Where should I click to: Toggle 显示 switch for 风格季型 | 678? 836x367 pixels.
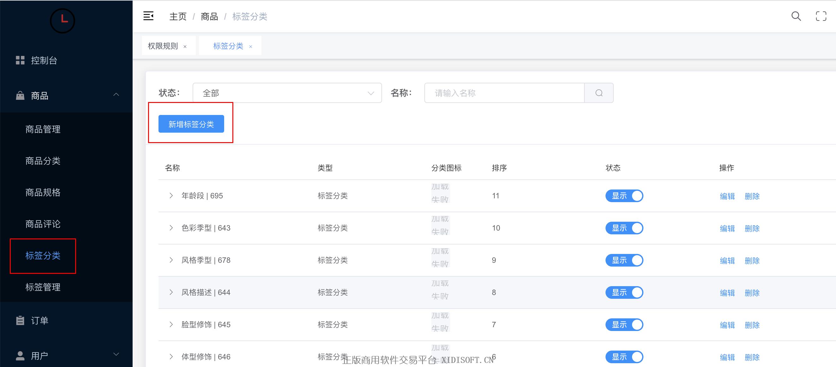click(624, 260)
